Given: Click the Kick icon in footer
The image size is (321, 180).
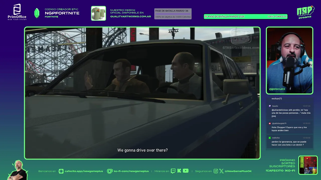Looking at the screenshot, I should 179,171.
